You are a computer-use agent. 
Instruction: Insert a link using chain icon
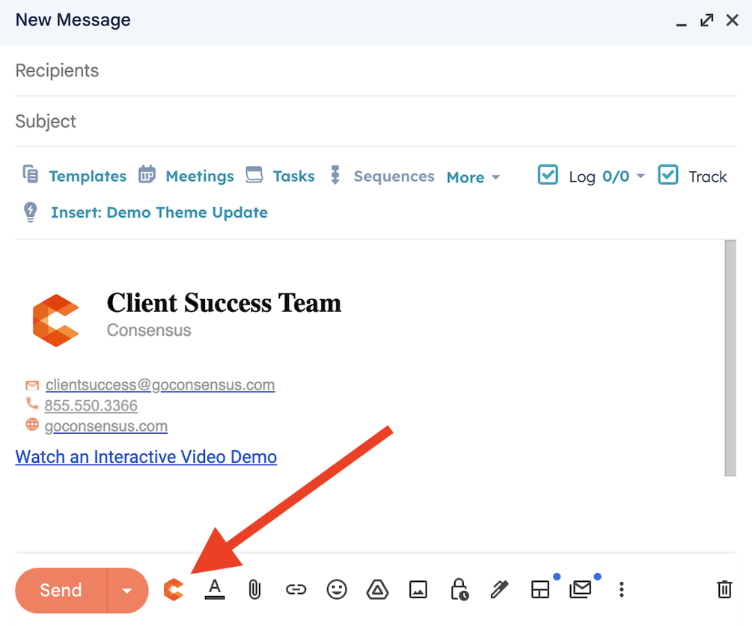click(296, 590)
